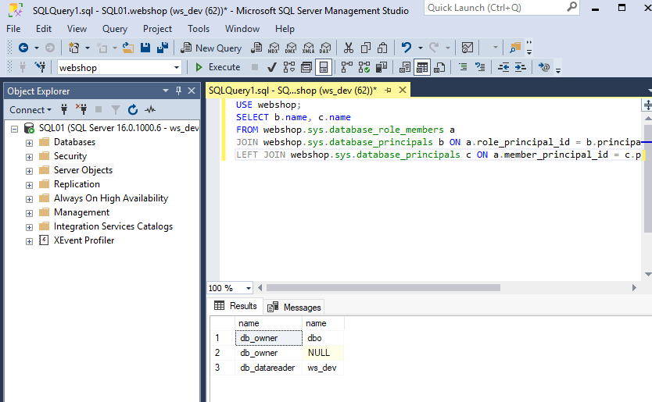Open file with the folder icon
The height and width of the screenshot is (402, 652).
(x=128, y=48)
